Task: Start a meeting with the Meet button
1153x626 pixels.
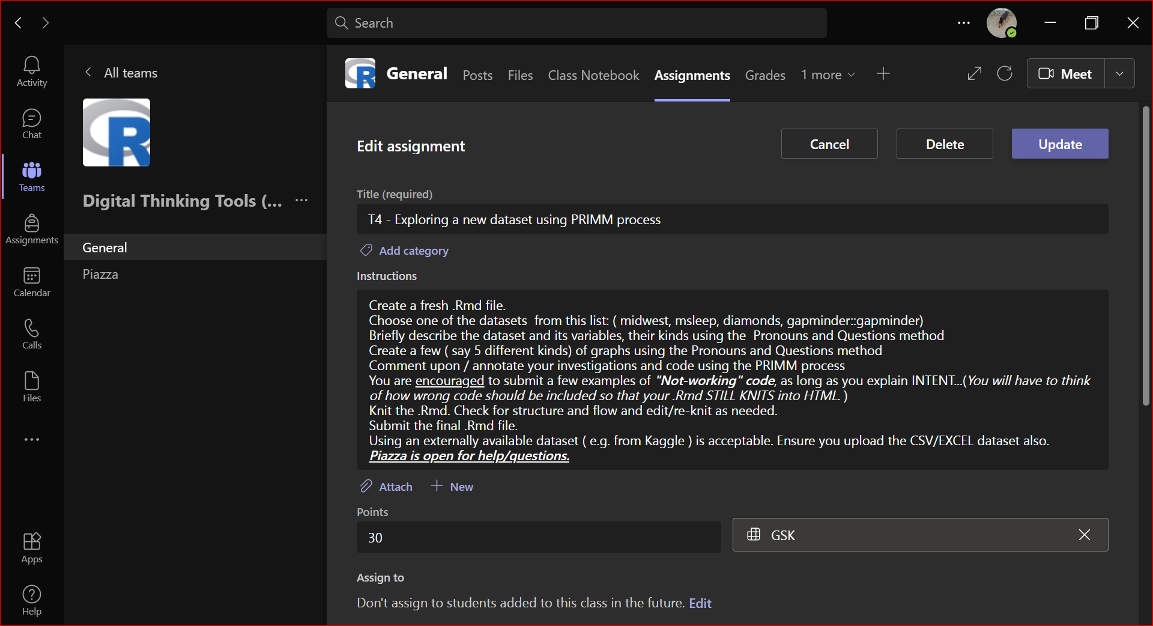Action: [x=1065, y=73]
